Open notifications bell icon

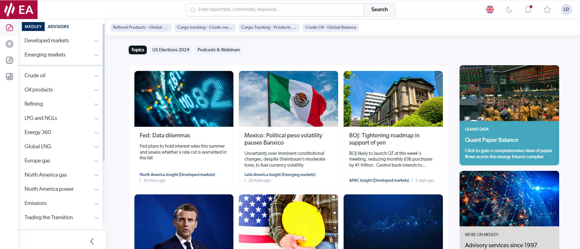(528, 9)
